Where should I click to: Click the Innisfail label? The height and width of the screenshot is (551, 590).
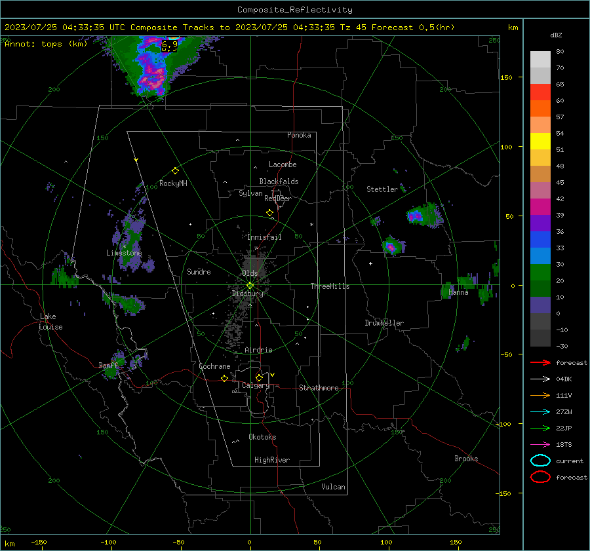pyautogui.click(x=264, y=237)
